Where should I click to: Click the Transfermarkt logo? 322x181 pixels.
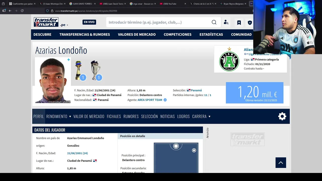pyautogui.click(x=46, y=22)
